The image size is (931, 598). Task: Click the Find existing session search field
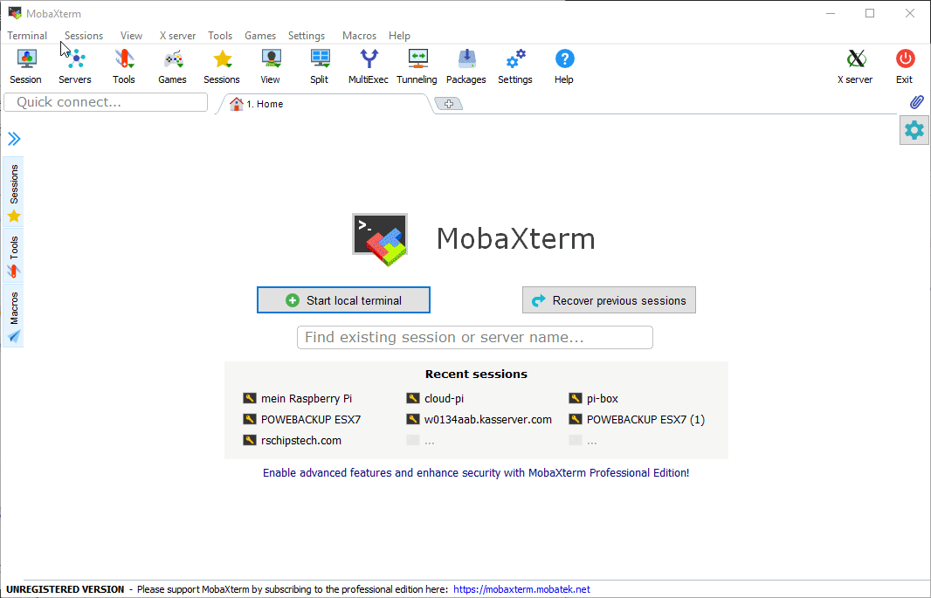pyautogui.click(x=475, y=338)
